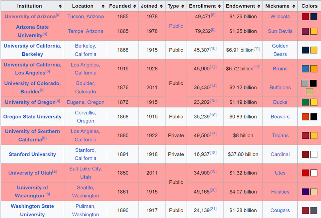The height and width of the screenshot is (218, 321).
Task: Open citation [18] next to Stanford enrollment
Action: pyautogui.click(x=213, y=153)
